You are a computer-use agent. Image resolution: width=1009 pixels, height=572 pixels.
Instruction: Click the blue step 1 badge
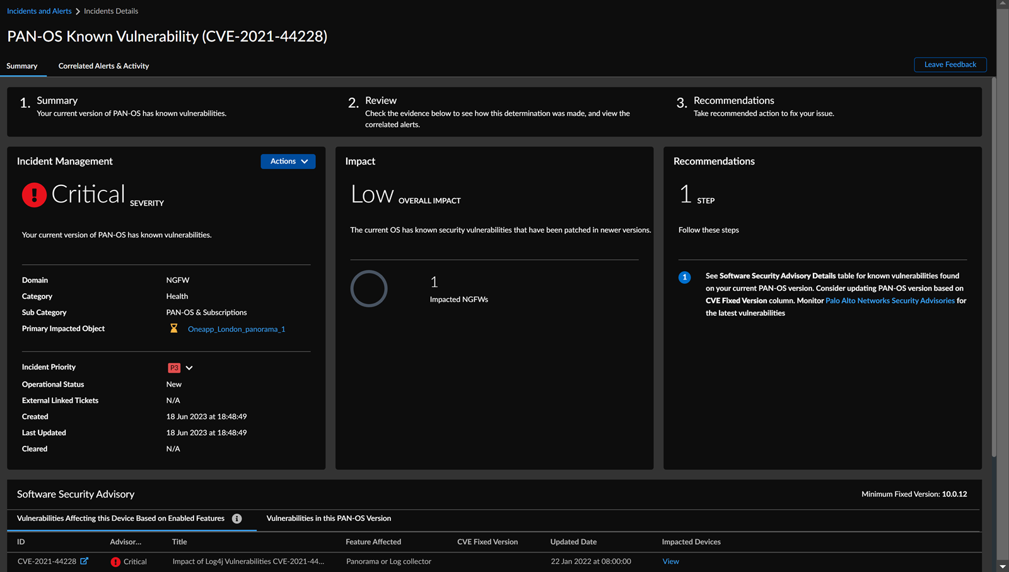(684, 277)
